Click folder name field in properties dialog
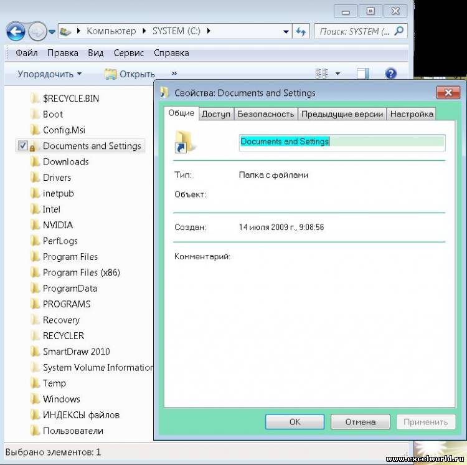 click(342, 143)
